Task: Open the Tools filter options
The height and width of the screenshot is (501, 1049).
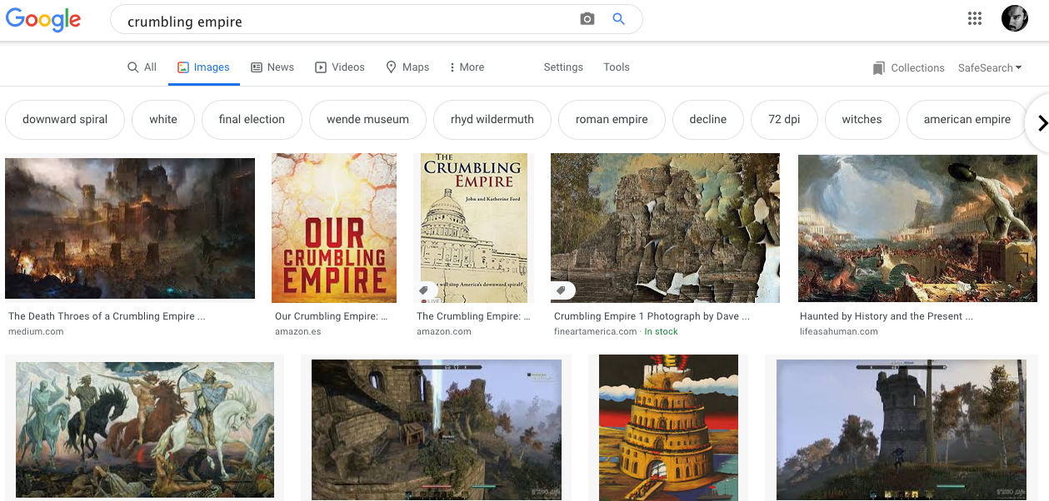Action: point(616,67)
